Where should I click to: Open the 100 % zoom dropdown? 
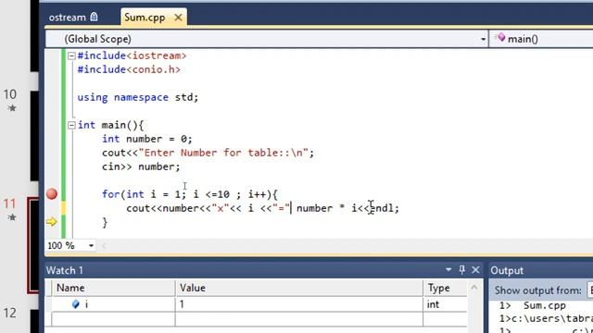pyautogui.click(x=91, y=246)
